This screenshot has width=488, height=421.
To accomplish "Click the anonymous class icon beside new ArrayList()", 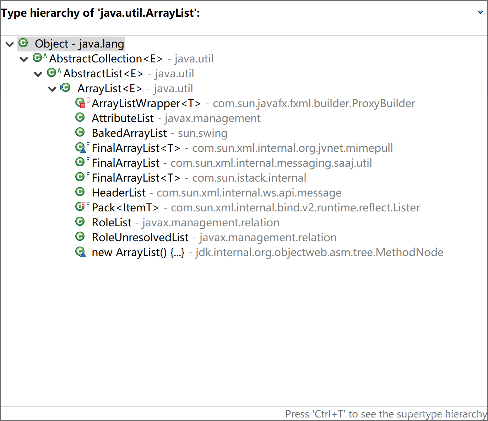I will click(x=80, y=252).
